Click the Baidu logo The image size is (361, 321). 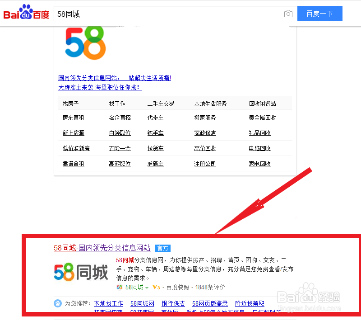pos(26,12)
